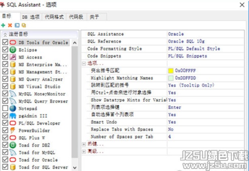Uncheck the PL/SQL Developer checkbox
The height and width of the screenshot is (171, 249).
5,123
